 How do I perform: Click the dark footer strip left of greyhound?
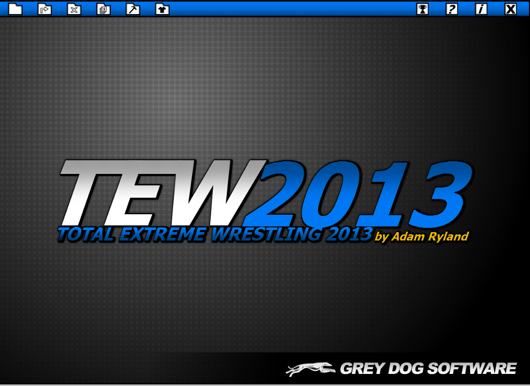(x=131, y=369)
